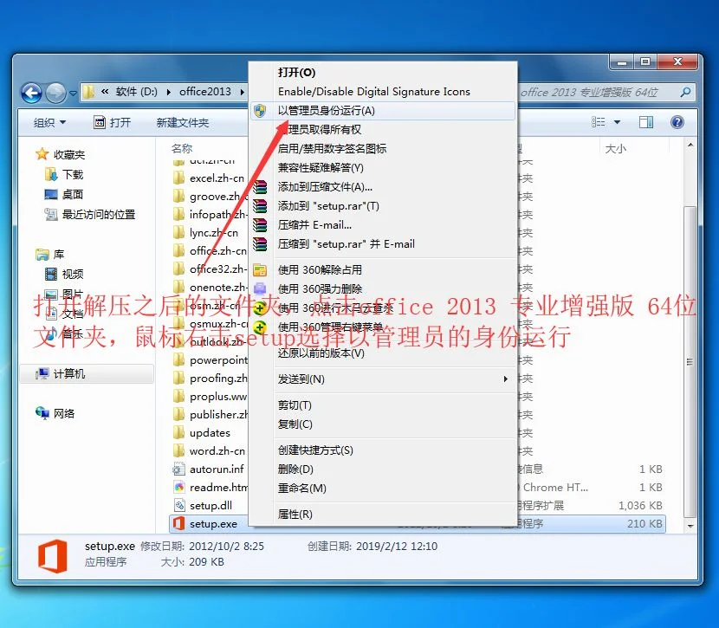This screenshot has width=719, height=628.
Task: Toggle the preview pane icon
Action: point(646,122)
